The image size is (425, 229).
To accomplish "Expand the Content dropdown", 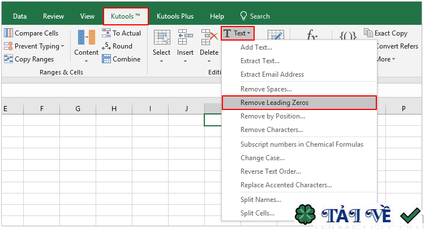I will pos(86,59).
